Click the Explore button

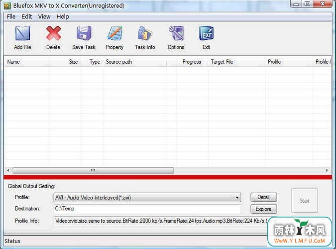click(263, 209)
